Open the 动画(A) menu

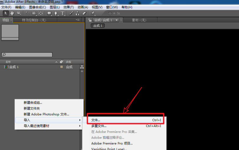pos(83,7)
